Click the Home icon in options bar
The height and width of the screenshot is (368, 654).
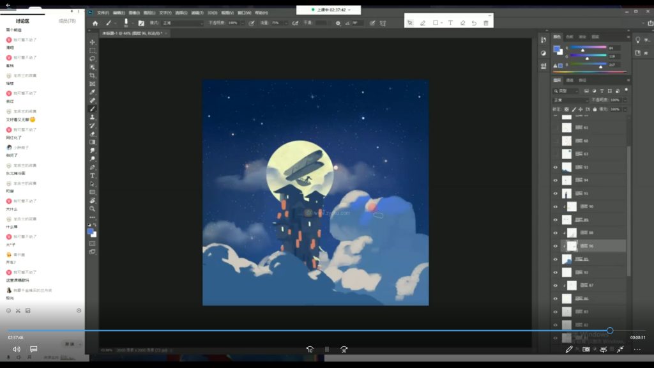pyautogui.click(x=95, y=23)
